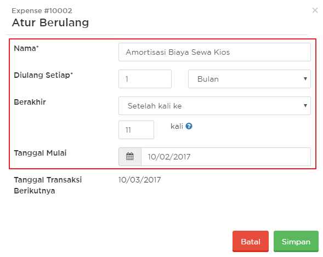The image size is (323, 257).
Task: Open the Bulan period dropdown
Action: 250,79
